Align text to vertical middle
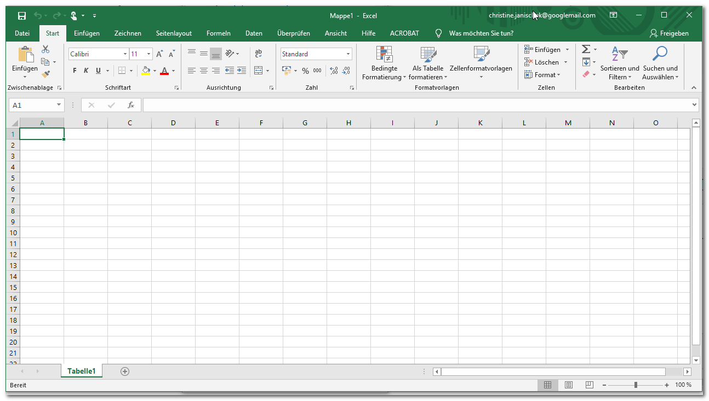 pyautogui.click(x=204, y=54)
